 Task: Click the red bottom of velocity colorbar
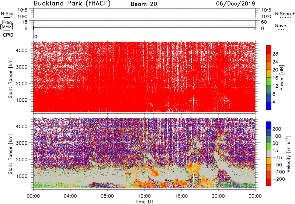(269, 182)
